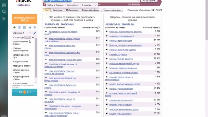Open Wordstat Assistant settings gear

tap(35, 27)
